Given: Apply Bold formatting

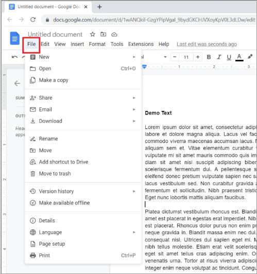Looking at the screenshot, I should tap(209, 57).
